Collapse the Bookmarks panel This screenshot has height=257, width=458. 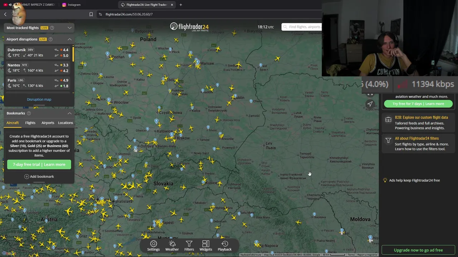69,113
